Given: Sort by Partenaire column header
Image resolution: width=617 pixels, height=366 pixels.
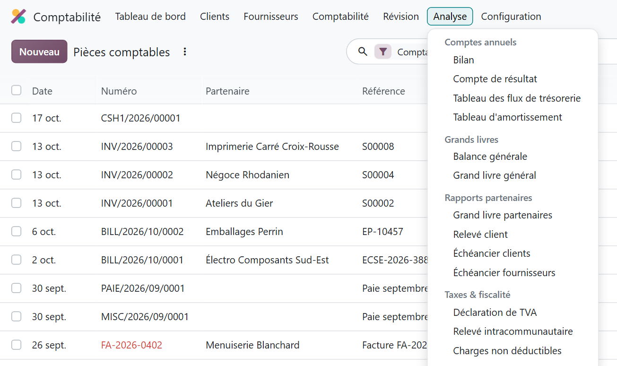Looking at the screenshot, I should tap(227, 91).
